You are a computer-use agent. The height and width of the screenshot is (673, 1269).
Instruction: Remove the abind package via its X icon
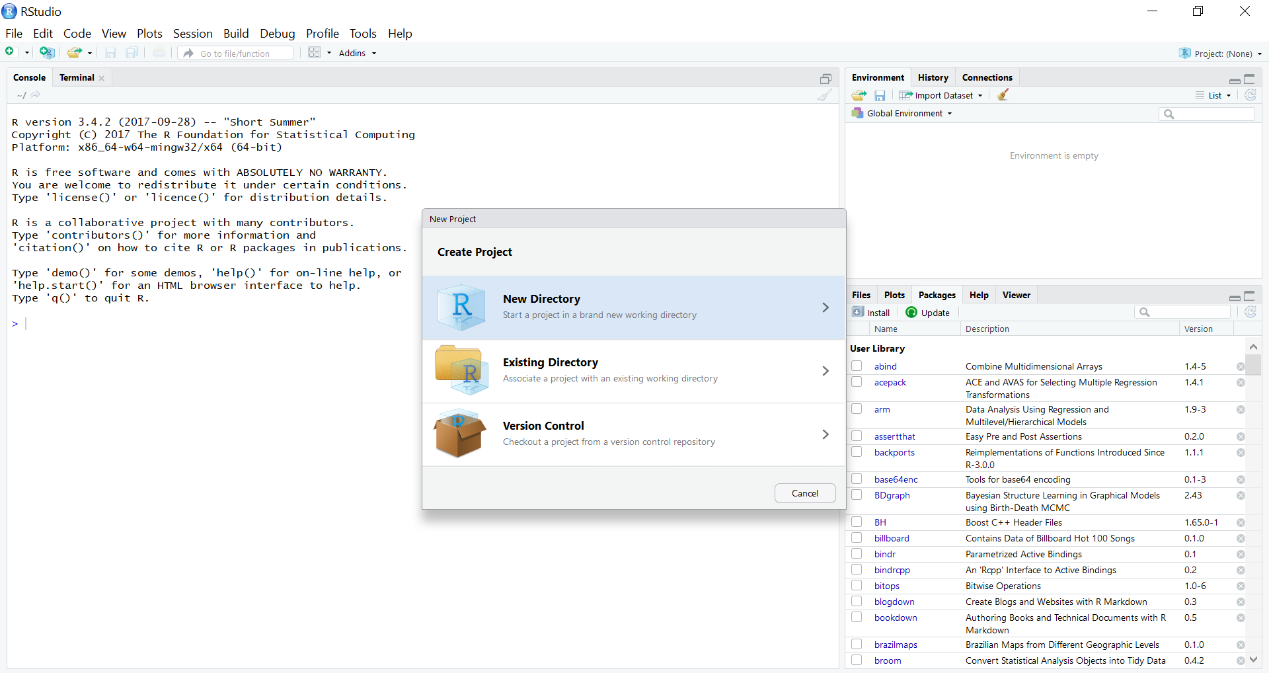pos(1241,366)
